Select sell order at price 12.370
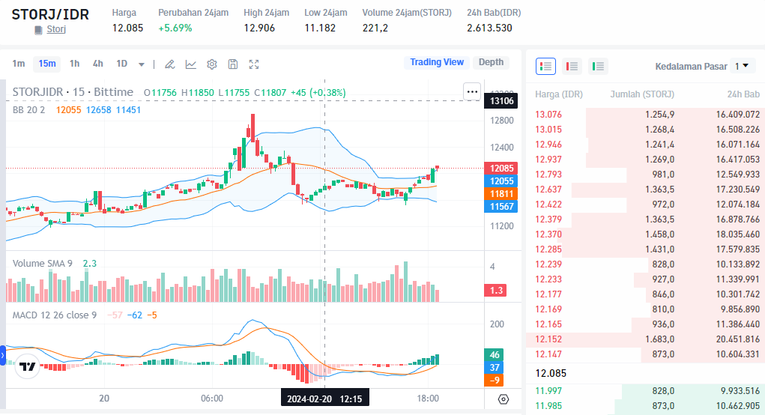This screenshot has width=765, height=415. (x=645, y=234)
